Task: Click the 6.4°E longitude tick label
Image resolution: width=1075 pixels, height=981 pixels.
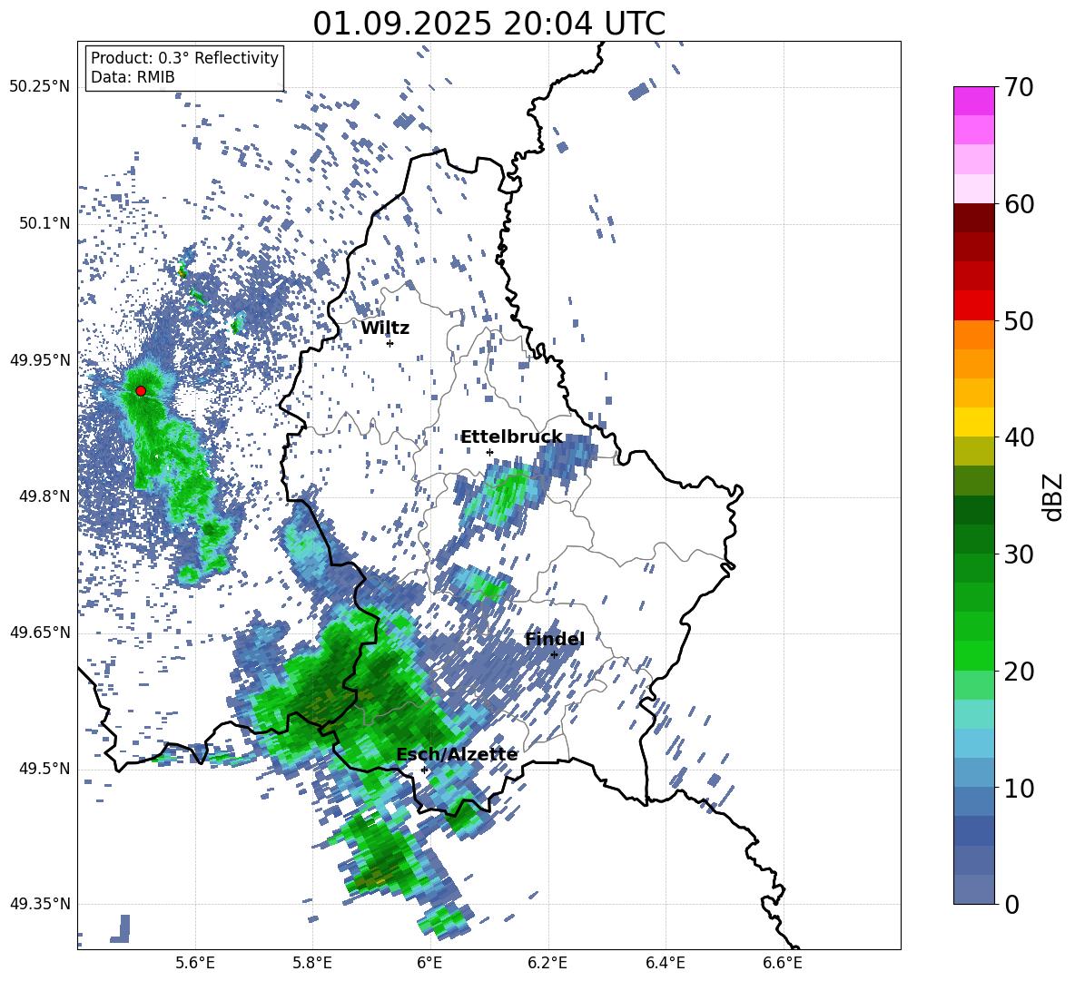Action: click(x=665, y=963)
